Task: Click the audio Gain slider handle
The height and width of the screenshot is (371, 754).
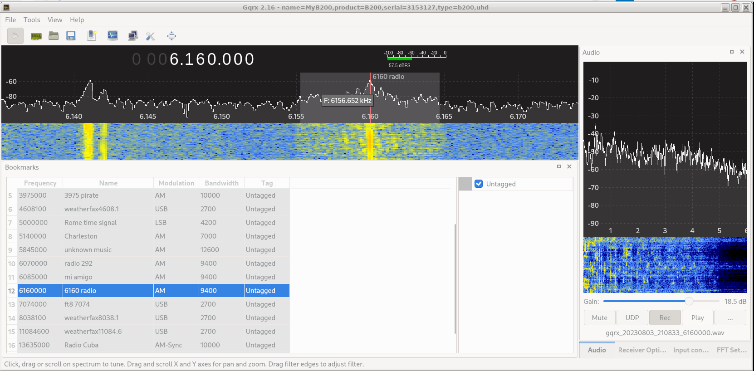Action: coord(689,302)
